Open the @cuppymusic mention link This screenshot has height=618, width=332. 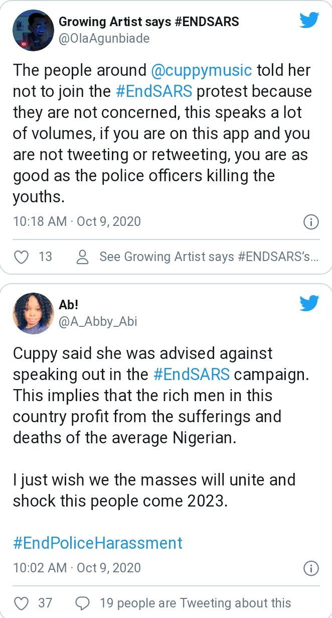(x=201, y=70)
